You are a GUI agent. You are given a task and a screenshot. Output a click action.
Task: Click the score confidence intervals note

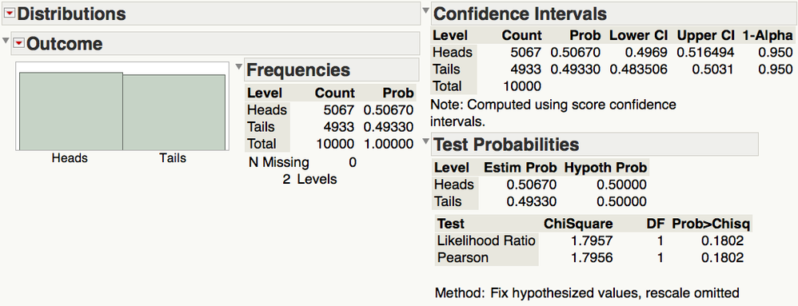(x=553, y=113)
